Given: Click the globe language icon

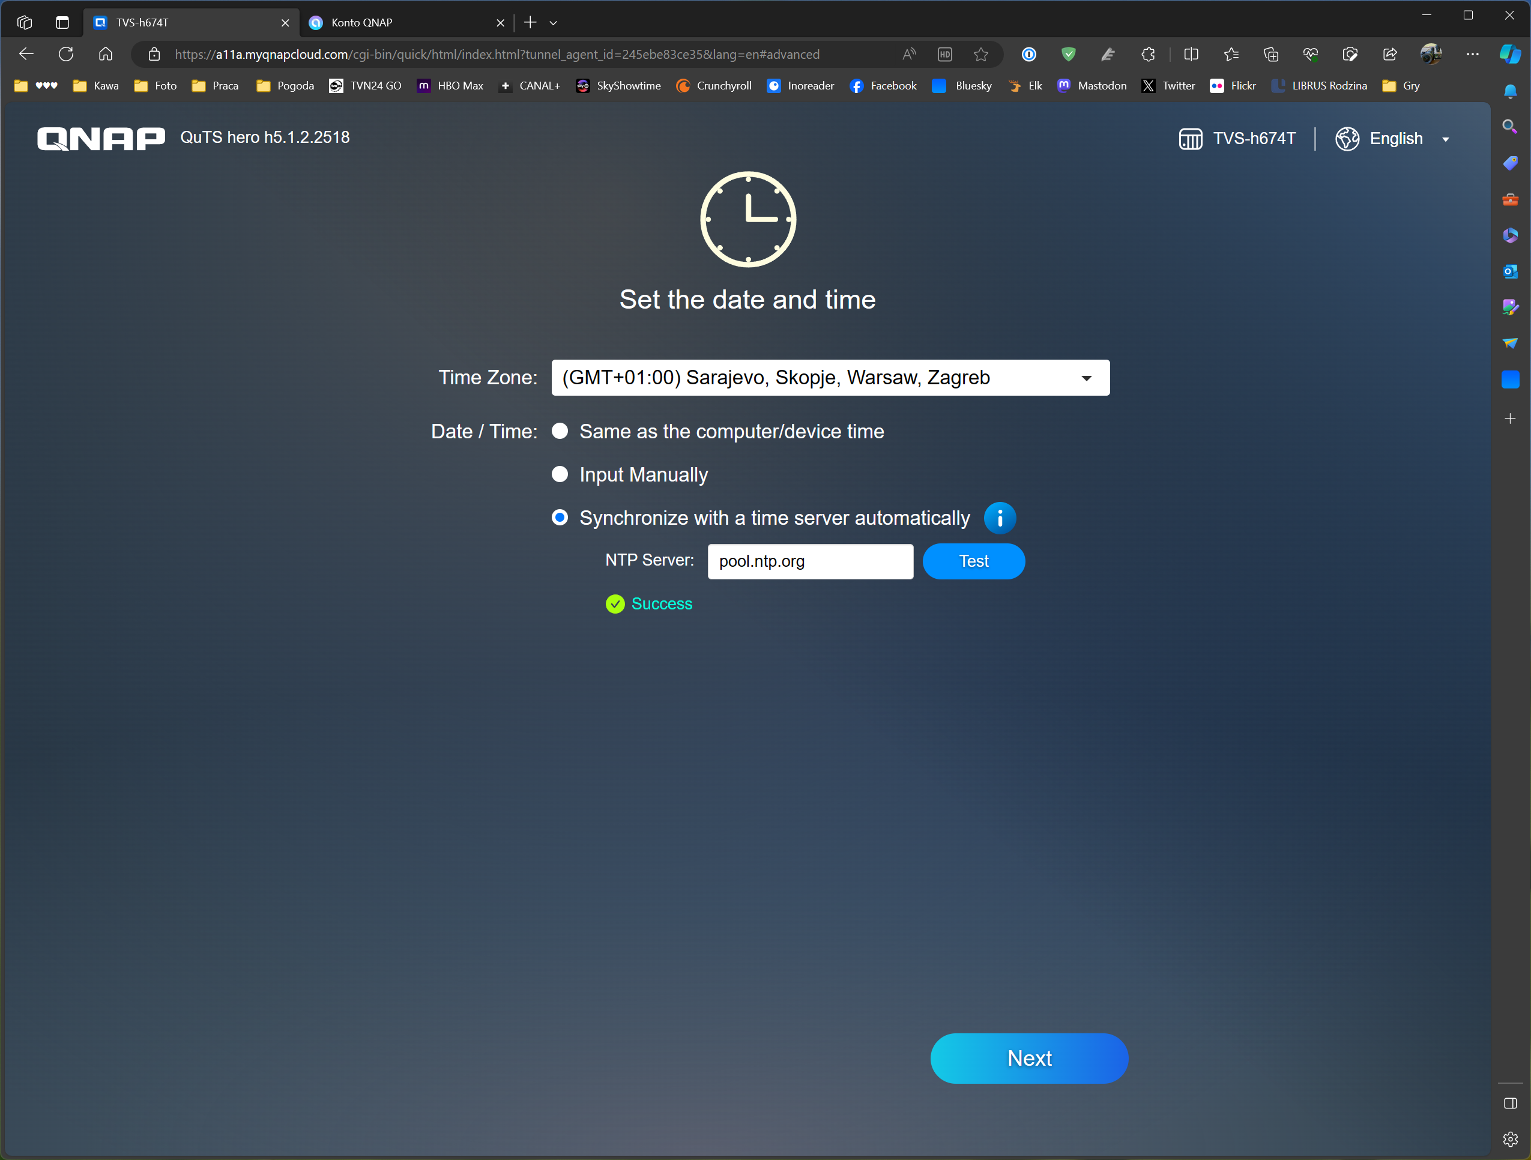Looking at the screenshot, I should (1346, 139).
